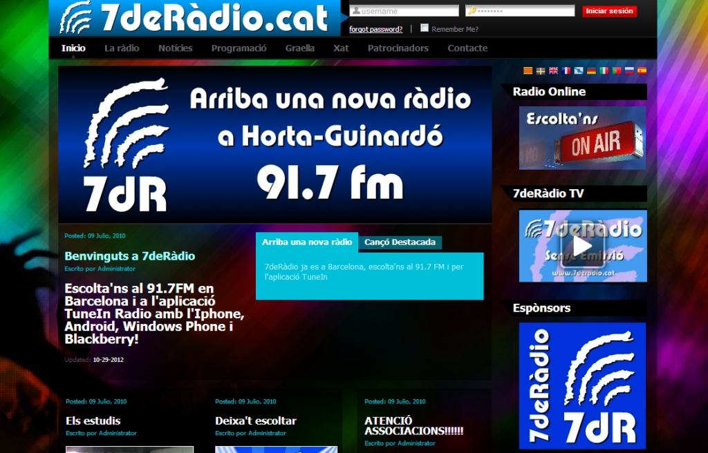Select the Basque flag language icon
The image size is (708, 453).
click(541, 70)
